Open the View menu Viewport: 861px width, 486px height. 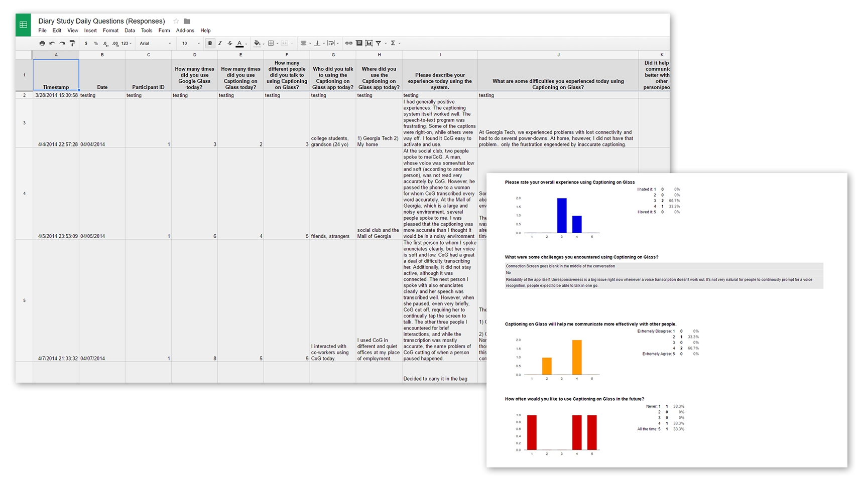pyautogui.click(x=73, y=31)
